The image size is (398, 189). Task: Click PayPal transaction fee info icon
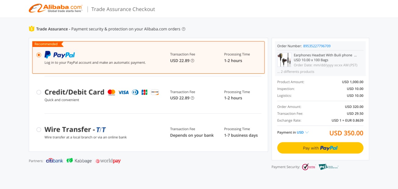click(x=192, y=61)
